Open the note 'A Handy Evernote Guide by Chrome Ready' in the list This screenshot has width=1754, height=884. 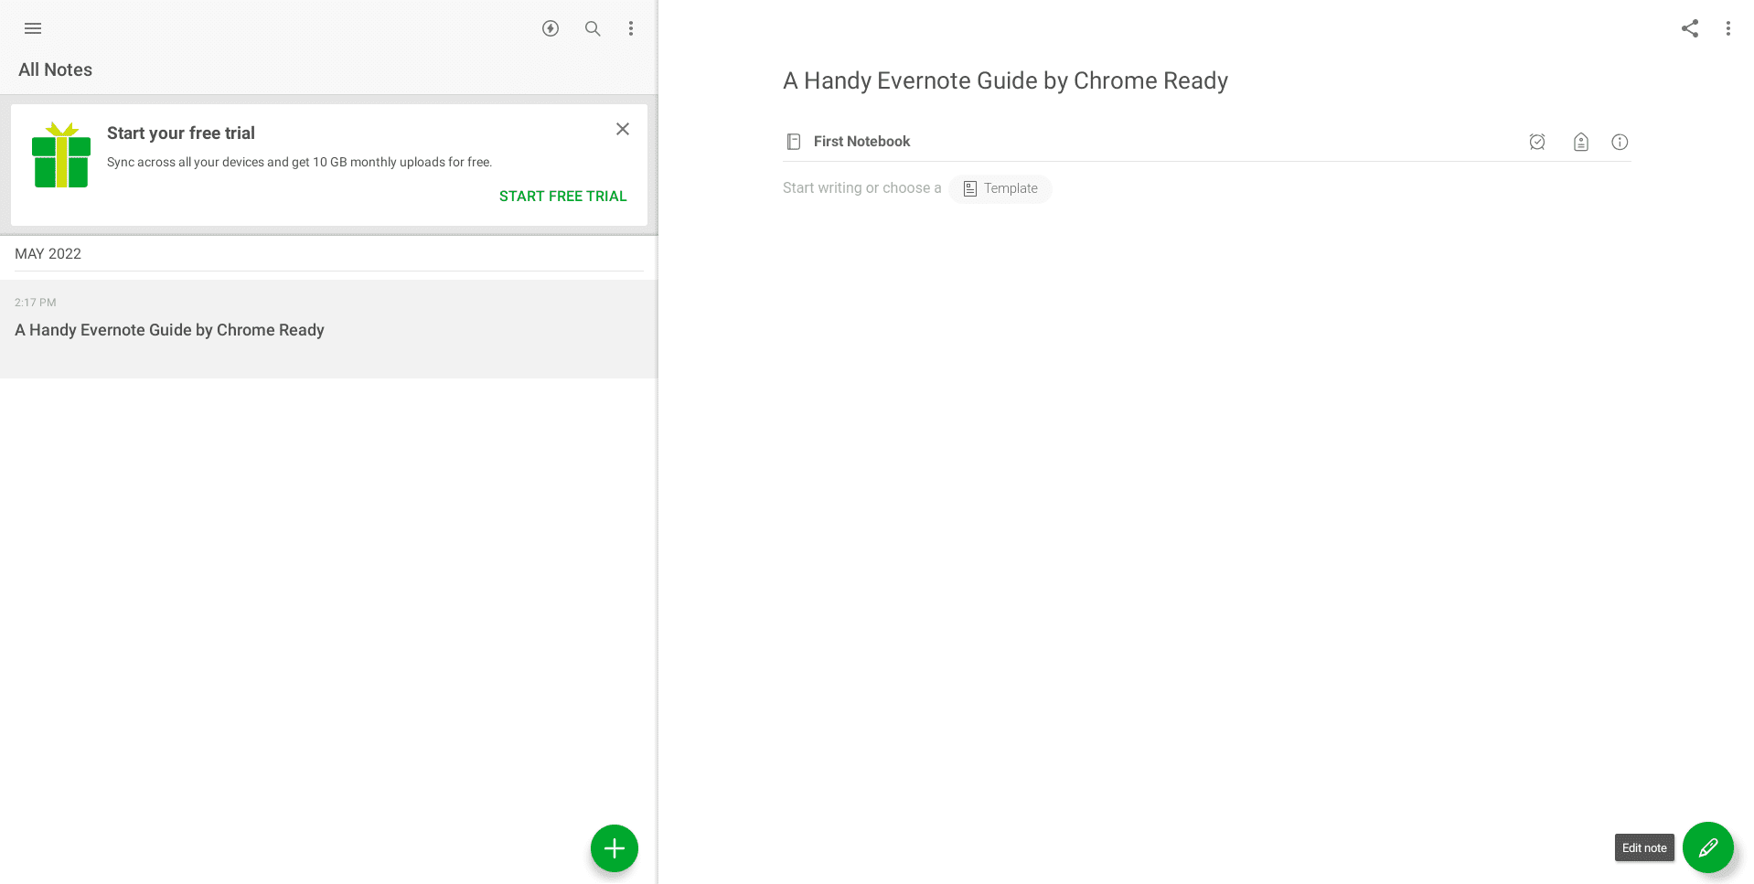[328, 329]
